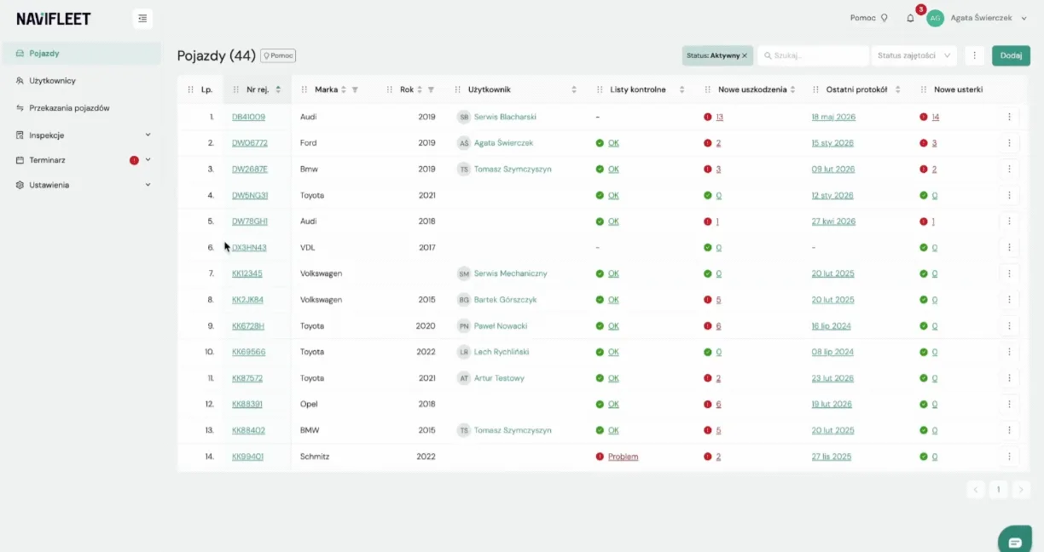1044x552 pixels.
Task: Open Przekazania pojazdów menu item
Action: [x=82, y=108]
